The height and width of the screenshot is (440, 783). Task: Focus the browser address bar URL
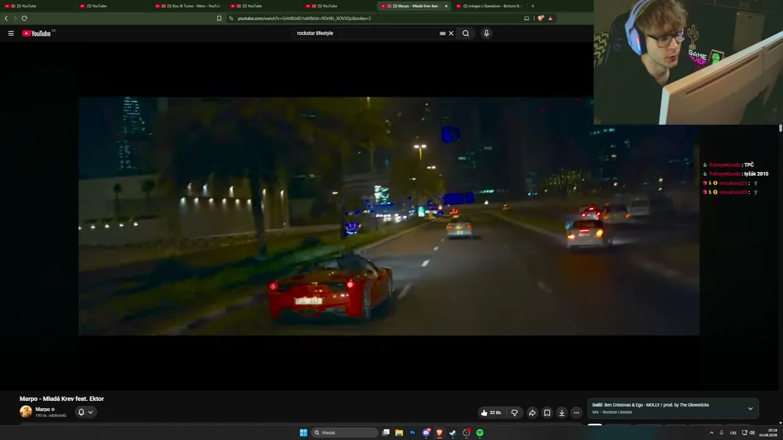pyautogui.click(x=304, y=18)
